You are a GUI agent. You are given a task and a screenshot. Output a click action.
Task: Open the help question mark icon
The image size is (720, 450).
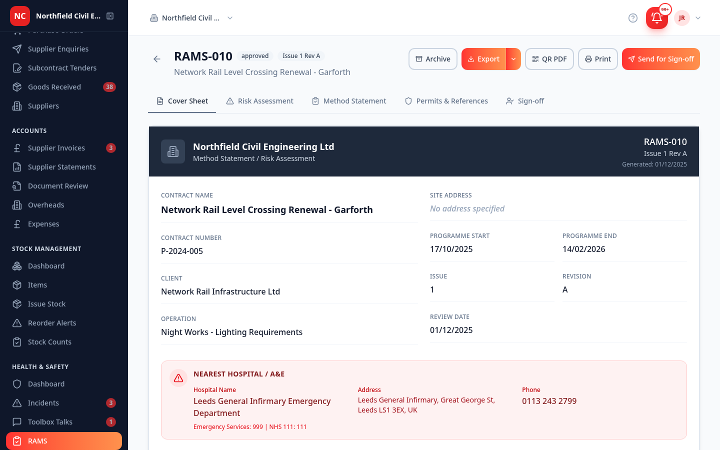coord(633,18)
